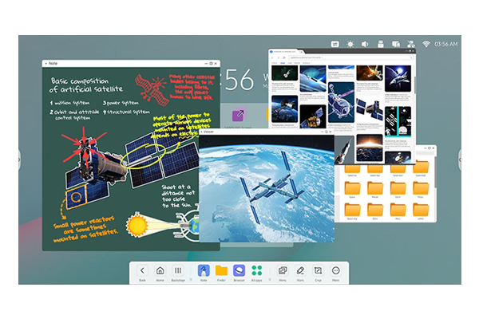Viewport: 479px width, 319px height.
Task: Open the Moon folder in Finder
Action: point(421,189)
